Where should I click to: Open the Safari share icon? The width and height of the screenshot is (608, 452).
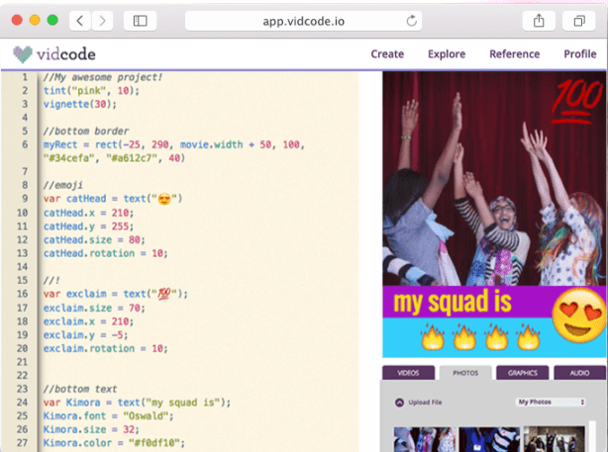pos(539,20)
